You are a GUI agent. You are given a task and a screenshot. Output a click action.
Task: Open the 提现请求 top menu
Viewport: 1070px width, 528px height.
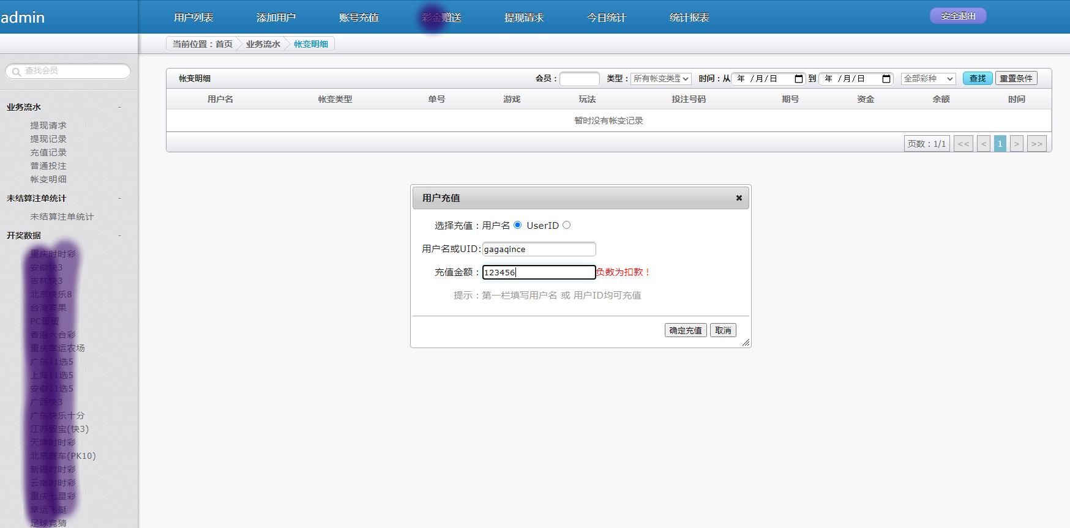click(x=524, y=18)
